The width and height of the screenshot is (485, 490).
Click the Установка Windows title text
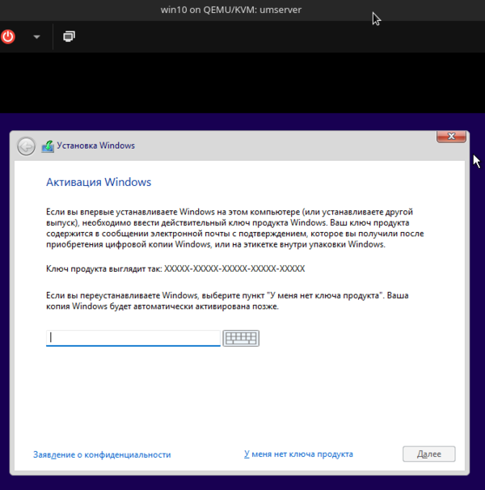[95, 146]
